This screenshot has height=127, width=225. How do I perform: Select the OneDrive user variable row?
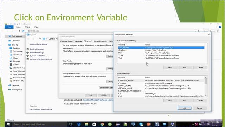[161, 50]
